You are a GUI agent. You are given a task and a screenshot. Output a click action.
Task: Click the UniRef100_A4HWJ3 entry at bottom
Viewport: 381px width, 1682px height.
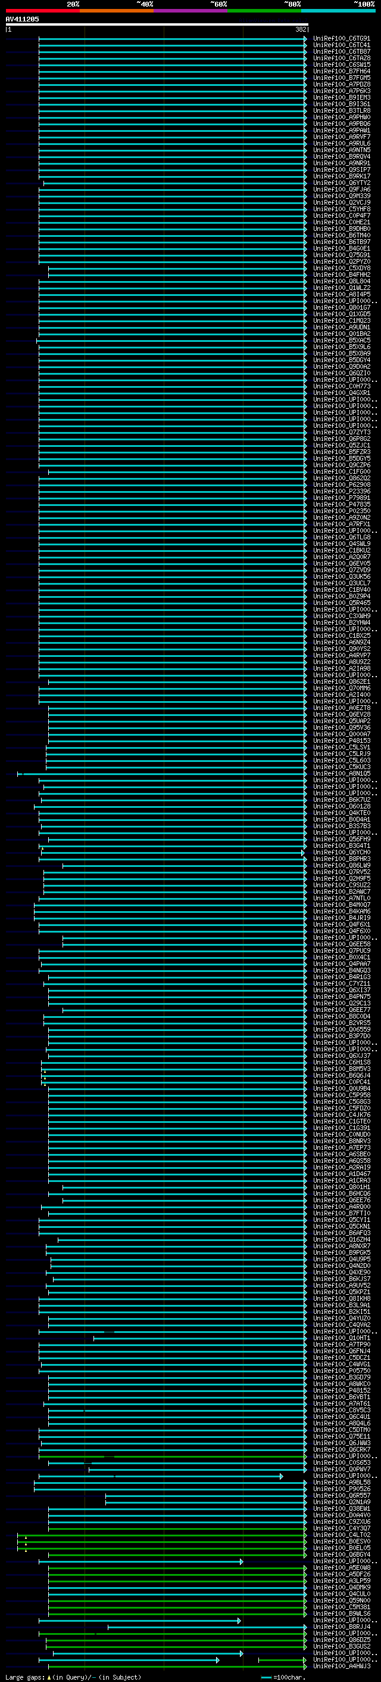[x=341, y=1666]
